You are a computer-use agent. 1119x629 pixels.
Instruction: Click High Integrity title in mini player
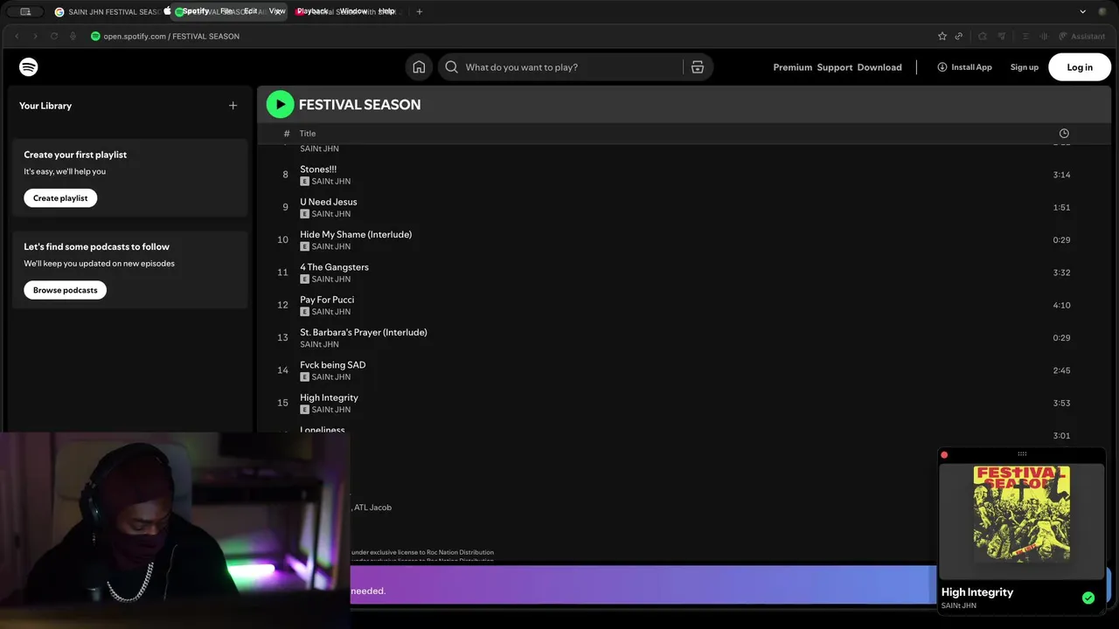(x=977, y=592)
